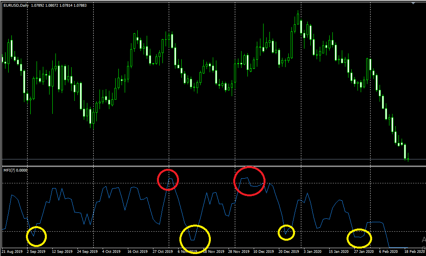426x256 pixels.
Task: Click the 28 Nov 2019 date label
Action: click(x=239, y=252)
